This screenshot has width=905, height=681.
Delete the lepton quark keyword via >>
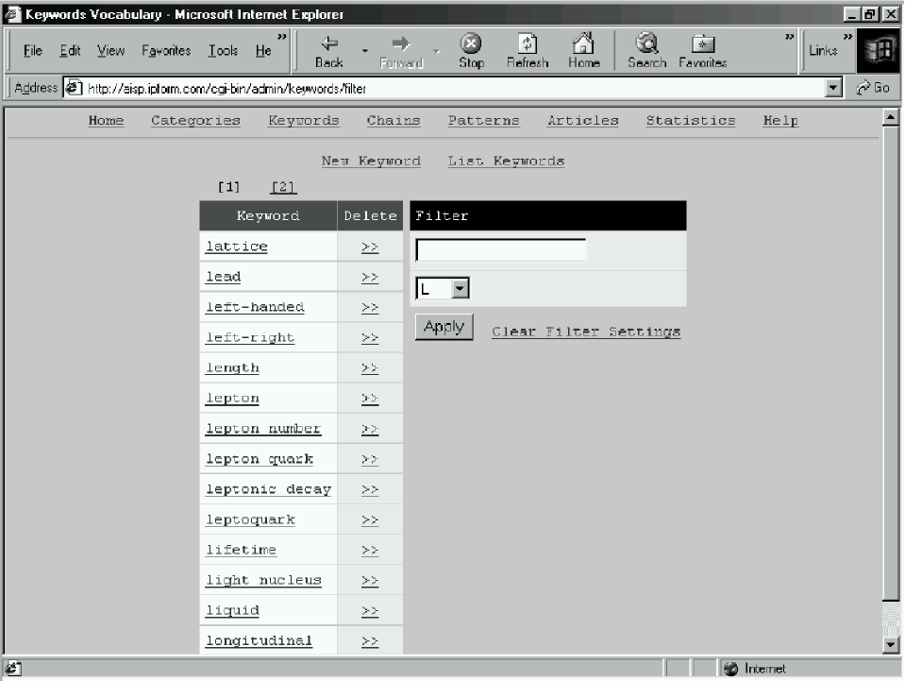pyautogui.click(x=369, y=459)
